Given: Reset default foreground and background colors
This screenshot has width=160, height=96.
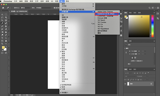Looking at the screenshot, I should pos(2,50).
